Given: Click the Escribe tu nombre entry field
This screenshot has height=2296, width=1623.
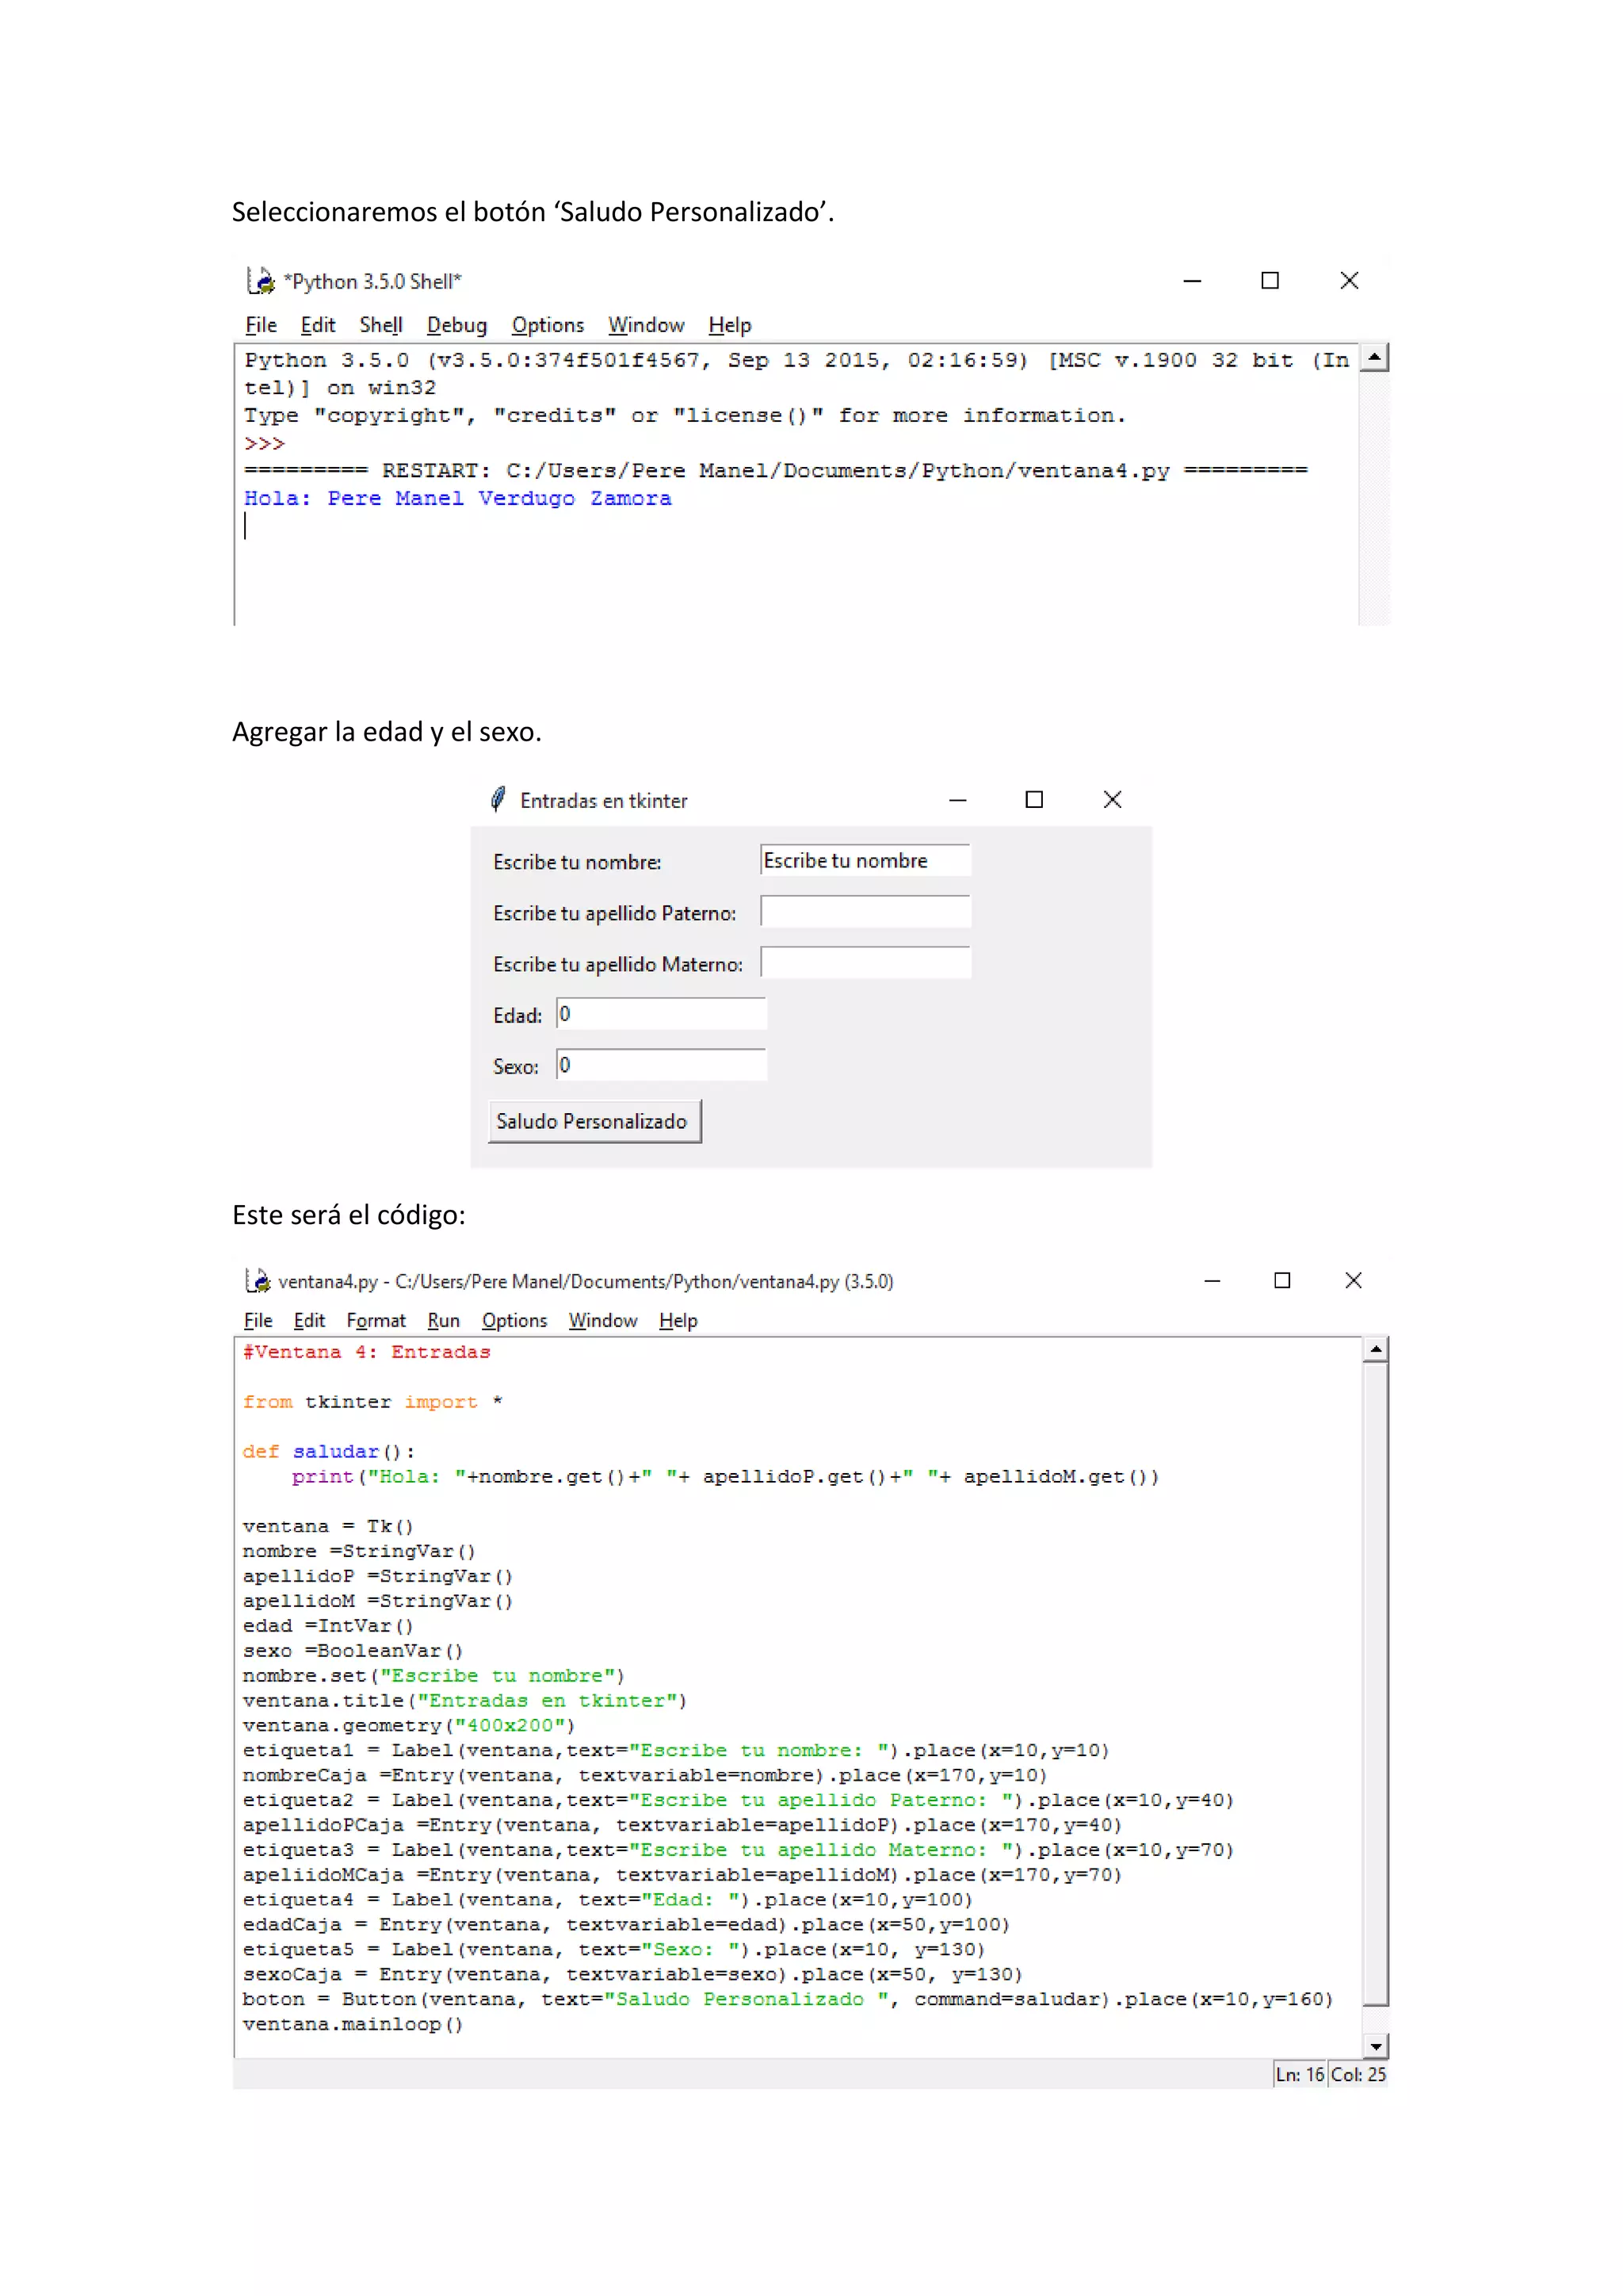Looking at the screenshot, I should click(865, 860).
